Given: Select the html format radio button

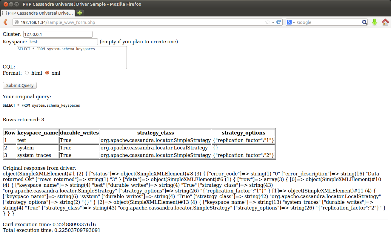Looking at the screenshot, I should (27, 73).
